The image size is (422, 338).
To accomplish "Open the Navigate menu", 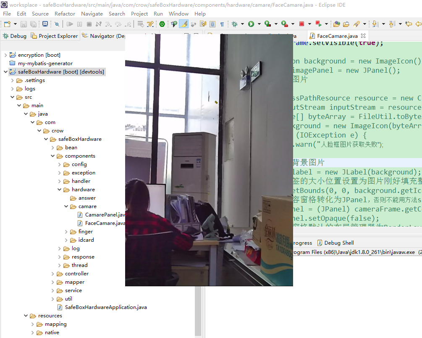I will click(x=92, y=14).
